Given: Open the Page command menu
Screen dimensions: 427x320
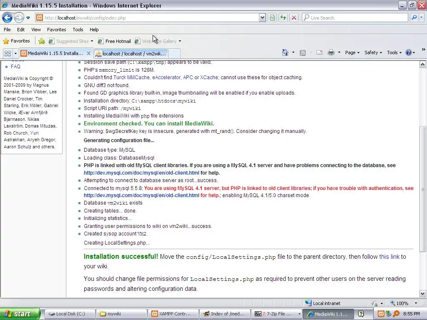Looking at the screenshot, I should [x=352, y=52].
